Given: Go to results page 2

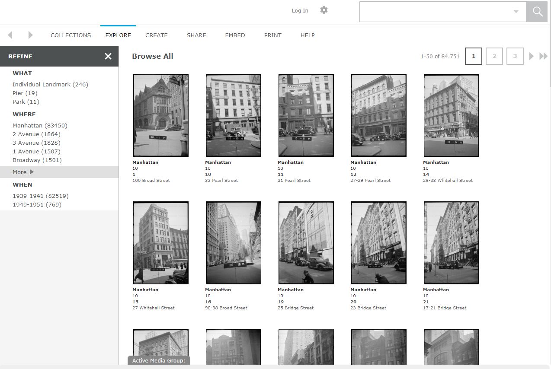Looking at the screenshot, I should coord(494,56).
